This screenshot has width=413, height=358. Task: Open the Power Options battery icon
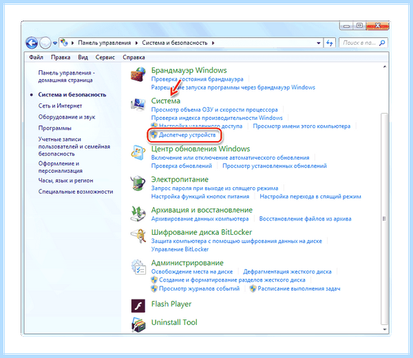point(138,183)
